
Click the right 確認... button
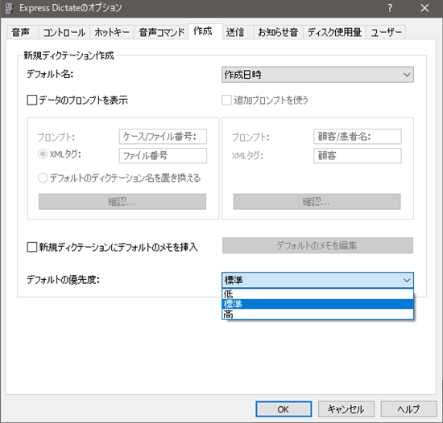317,202
